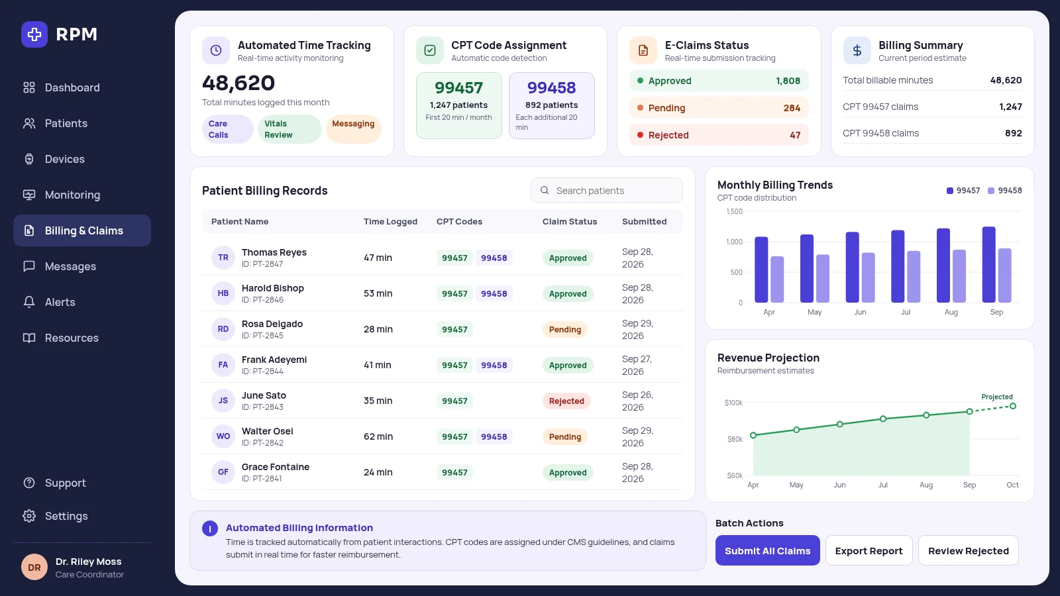Open the Thomas Reyes patient row
The width and height of the screenshot is (1060, 596).
pos(443,258)
